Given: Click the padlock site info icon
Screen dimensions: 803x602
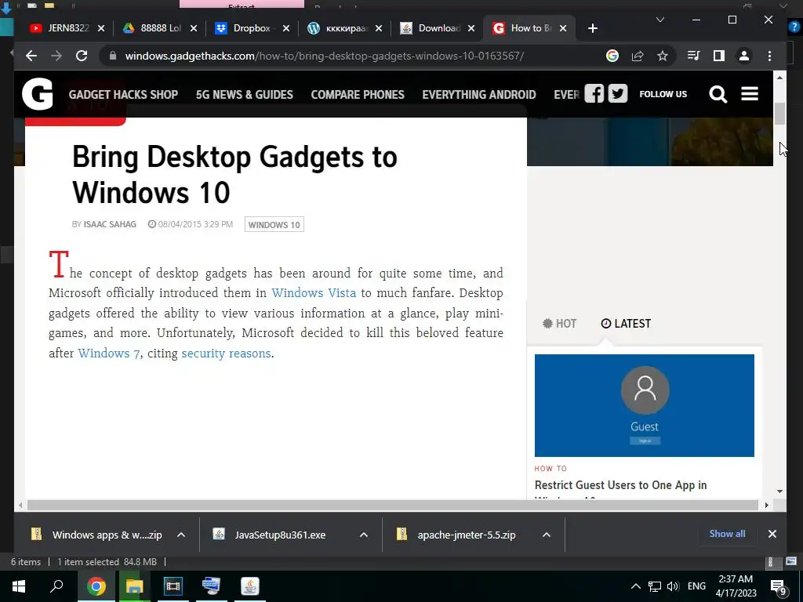Looking at the screenshot, I should click(x=113, y=56).
